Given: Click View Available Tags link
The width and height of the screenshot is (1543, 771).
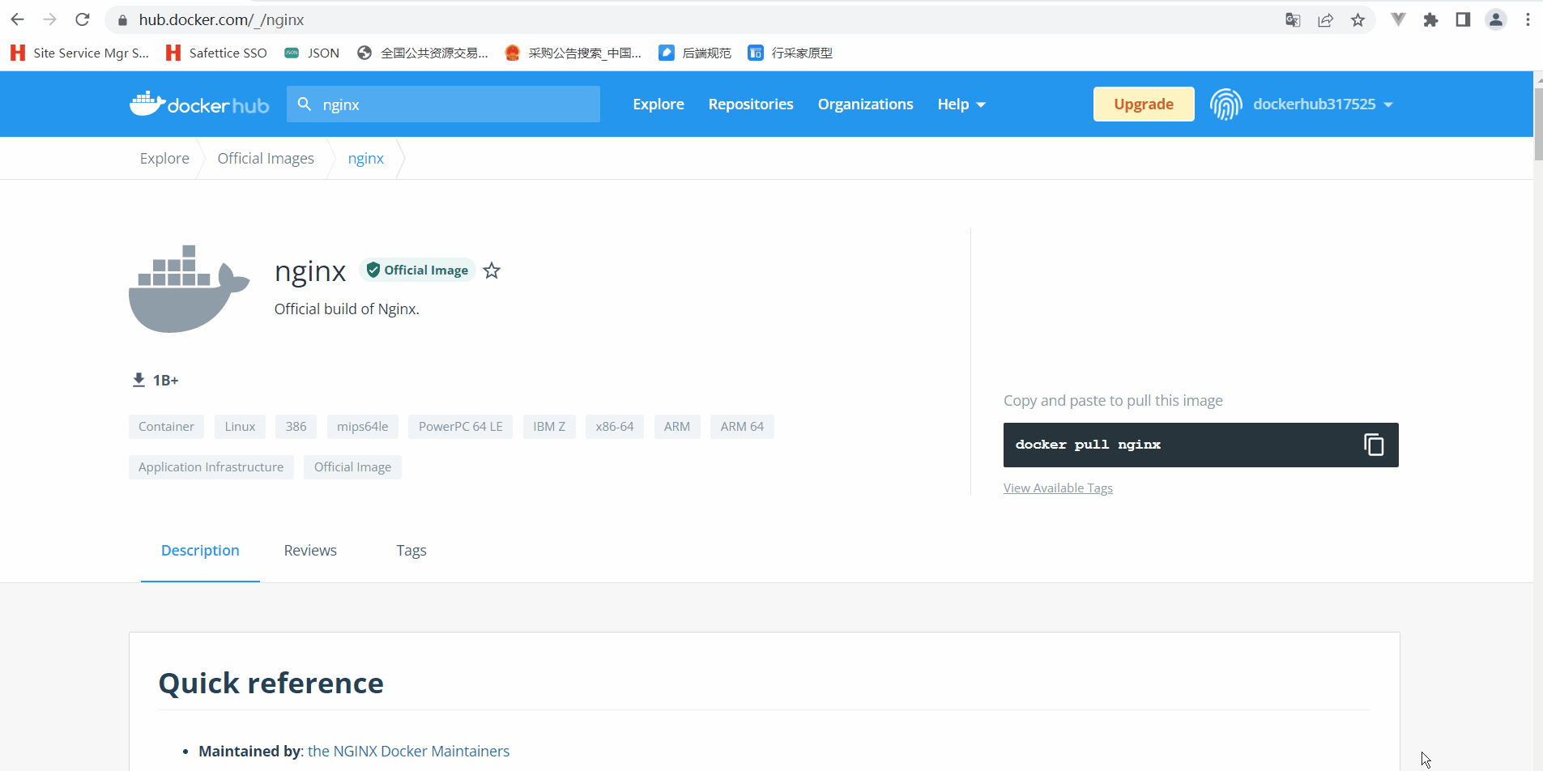Looking at the screenshot, I should click(x=1058, y=488).
